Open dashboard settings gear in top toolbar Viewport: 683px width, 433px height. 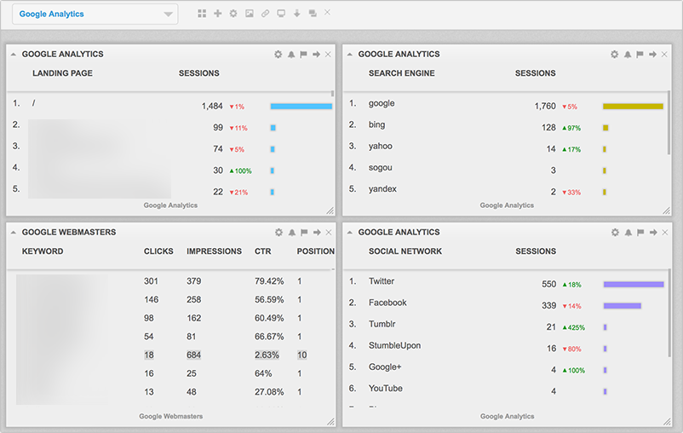(x=233, y=14)
